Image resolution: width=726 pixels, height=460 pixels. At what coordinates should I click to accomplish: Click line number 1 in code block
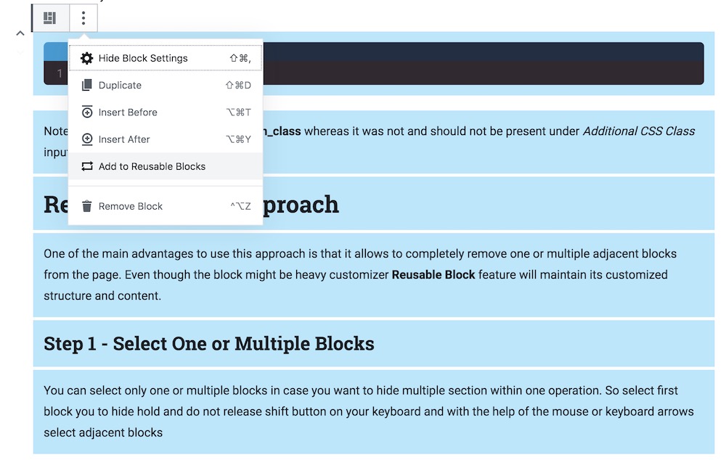coord(60,73)
